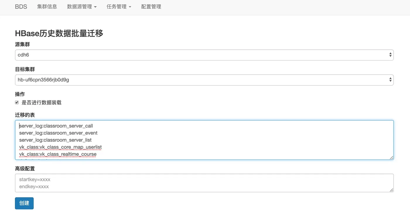The image size is (410, 216).
Task: Select the vk_class:vk_class_realtime_course line
Action: pos(58,154)
